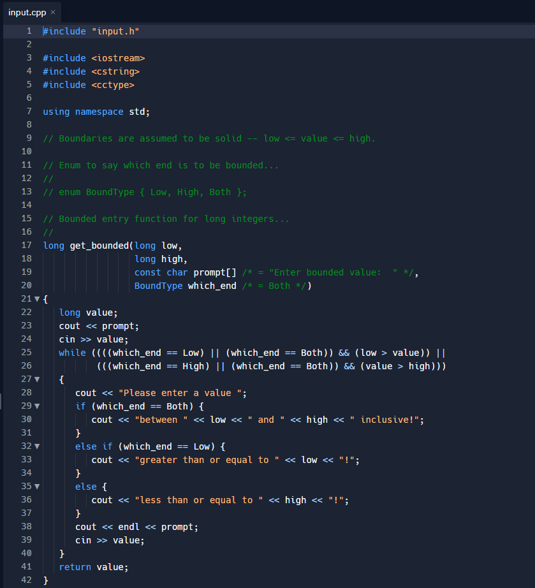The width and height of the screenshot is (535, 588).
Task: Collapse the function body fold at line 21
Action: 37,298
